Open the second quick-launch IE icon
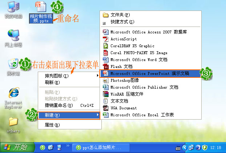Viewport: 226px width, 153px height. (51, 148)
